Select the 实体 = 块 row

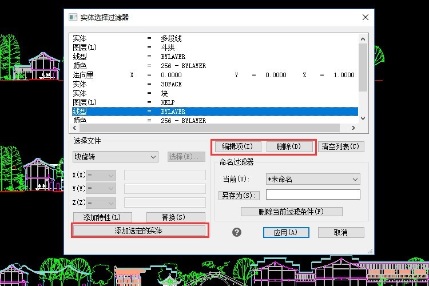click(214, 93)
